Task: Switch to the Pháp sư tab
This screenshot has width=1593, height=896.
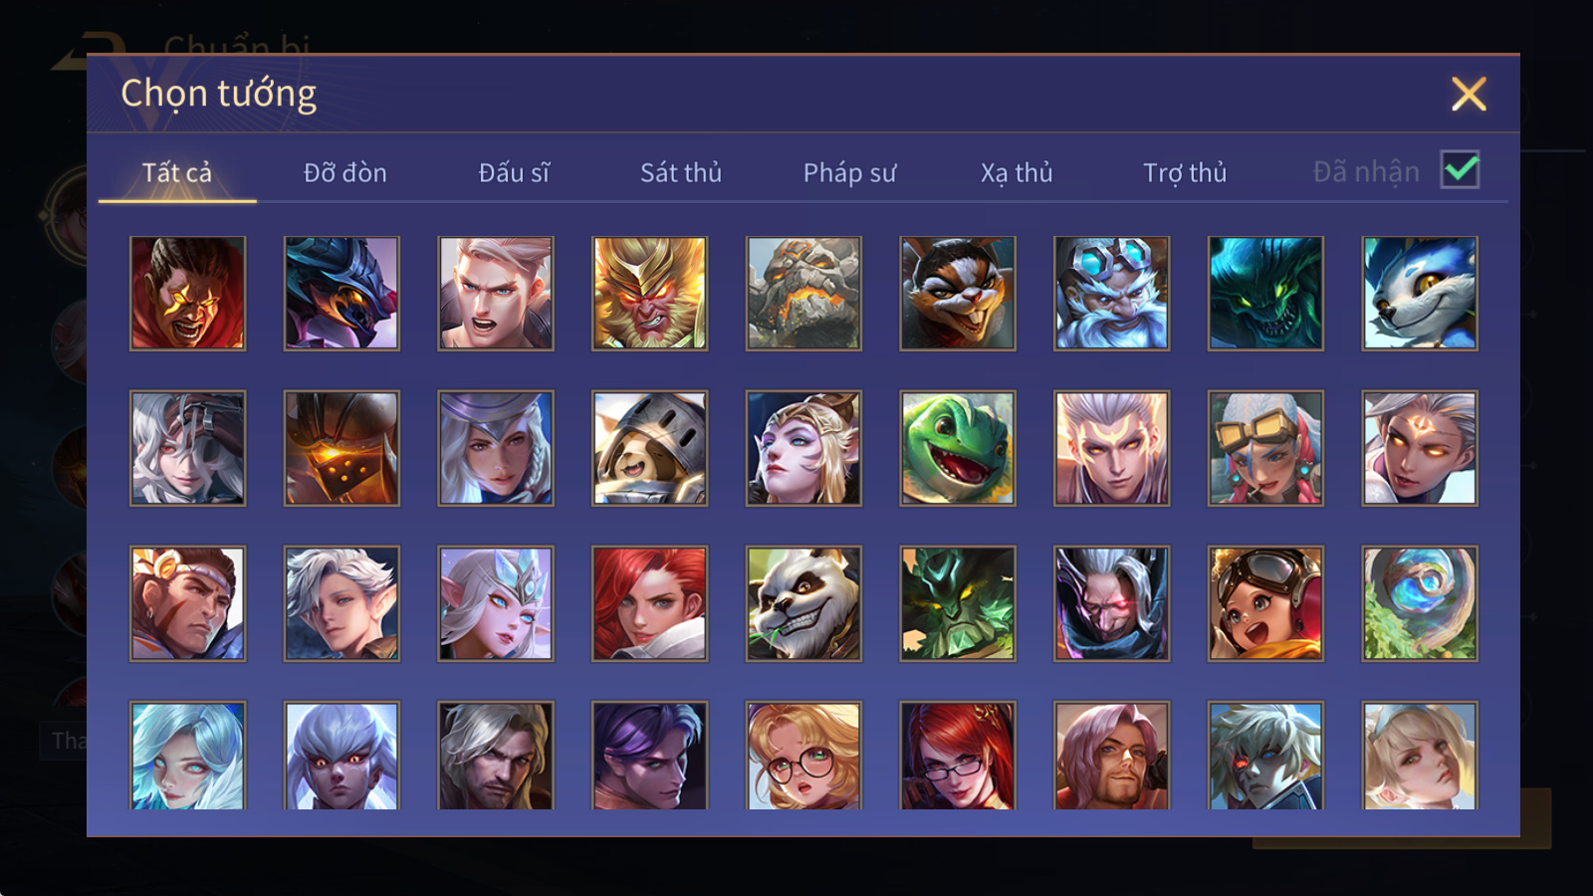Action: [x=849, y=173]
